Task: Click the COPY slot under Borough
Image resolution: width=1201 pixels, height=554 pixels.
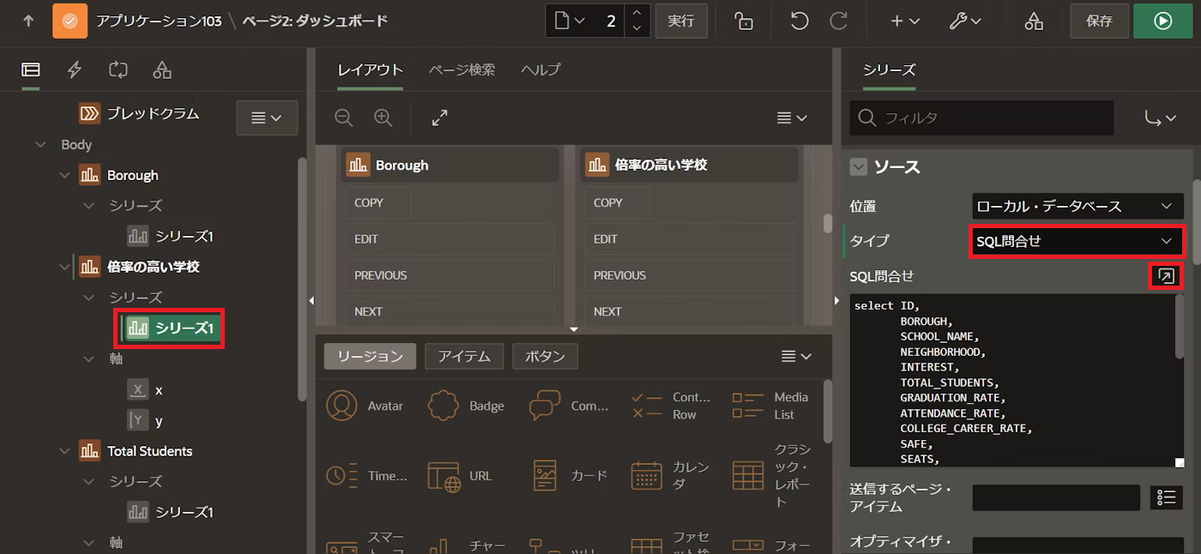Action: (x=378, y=202)
